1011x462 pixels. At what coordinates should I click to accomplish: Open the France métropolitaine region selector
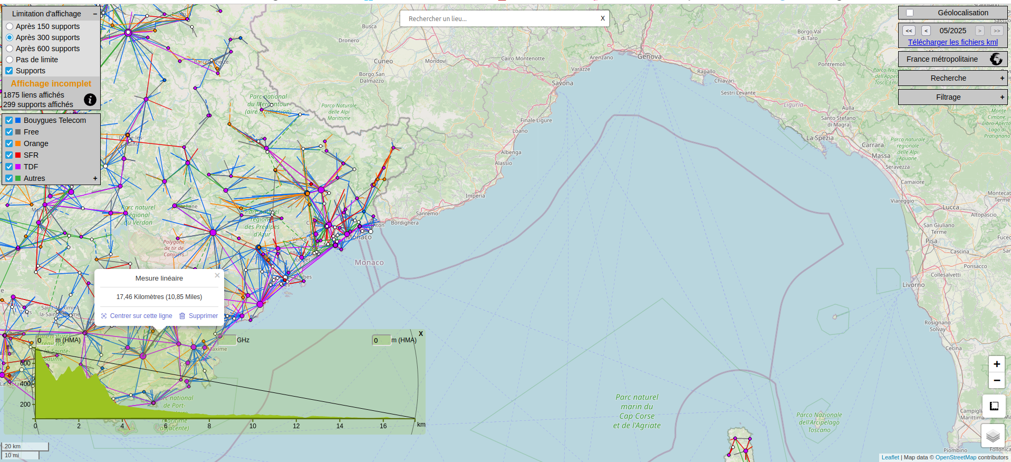952,59
